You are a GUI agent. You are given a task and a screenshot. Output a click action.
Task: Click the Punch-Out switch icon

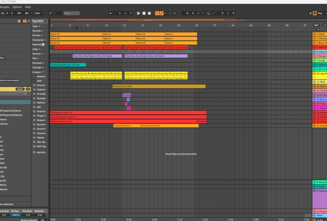click(x=214, y=13)
